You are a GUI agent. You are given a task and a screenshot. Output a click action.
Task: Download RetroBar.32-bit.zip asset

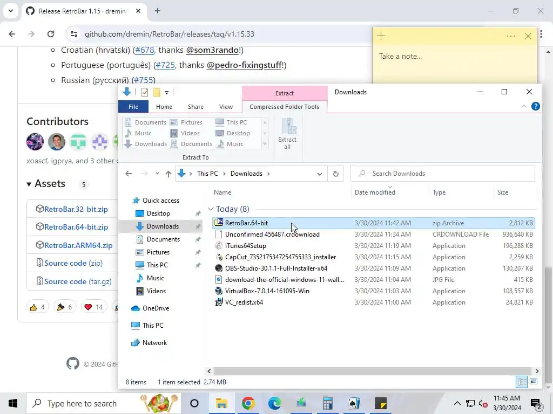[x=76, y=209]
